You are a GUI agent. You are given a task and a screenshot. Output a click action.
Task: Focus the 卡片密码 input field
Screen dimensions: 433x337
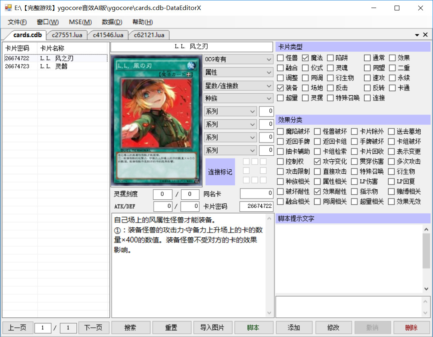pos(256,206)
